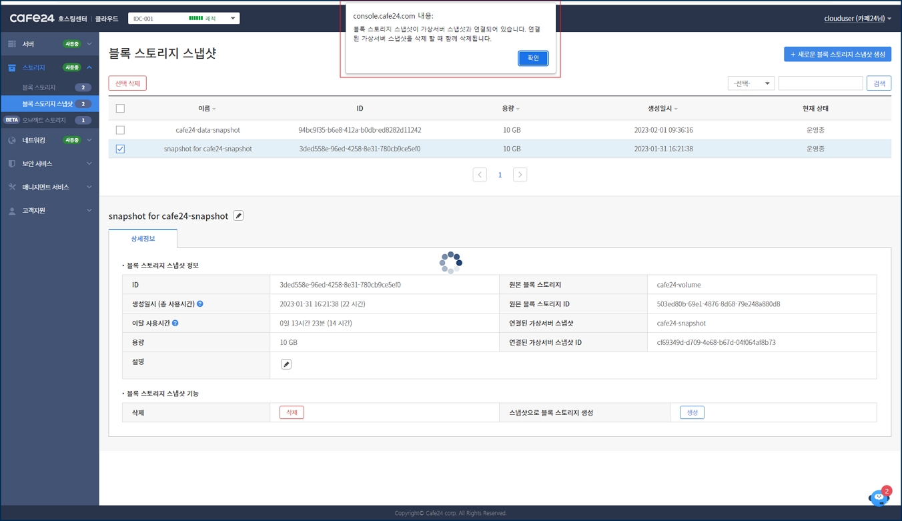
Task: Sort table by 생성일시 column header
Action: (x=662, y=109)
